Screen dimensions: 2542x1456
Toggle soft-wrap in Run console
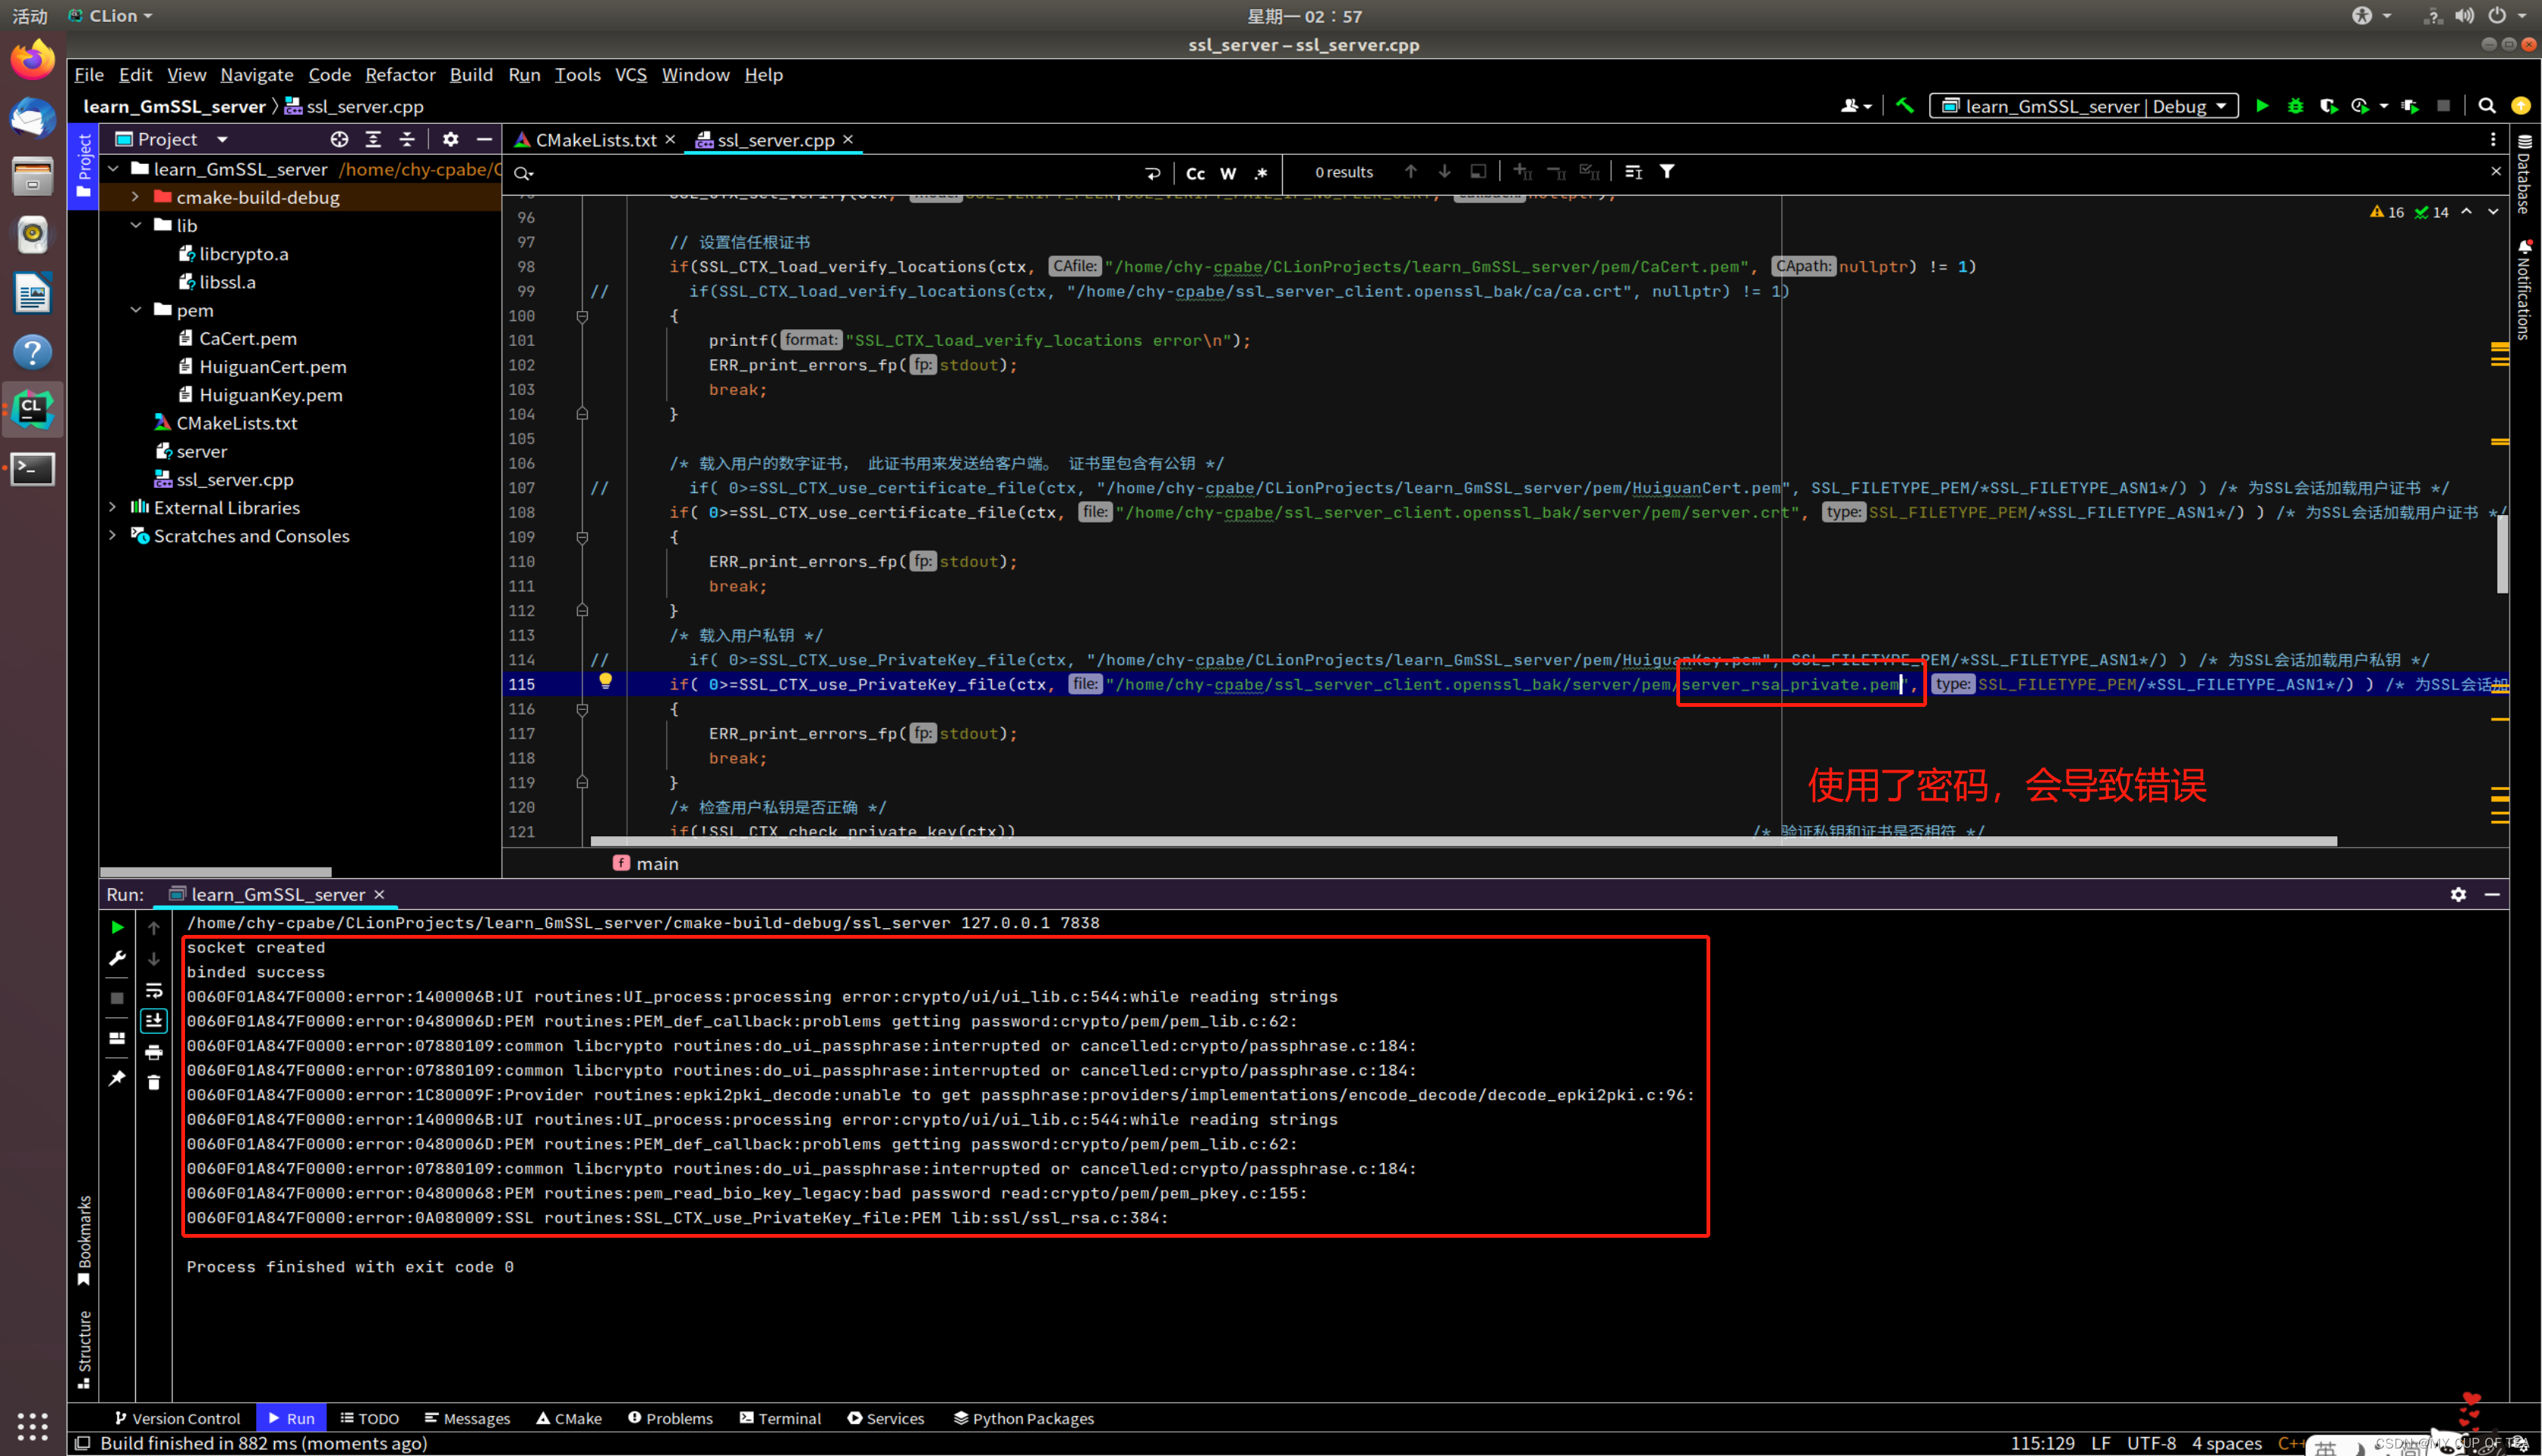[x=154, y=990]
